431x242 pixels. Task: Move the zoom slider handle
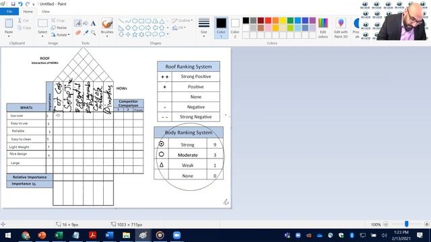[x=406, y=224]
